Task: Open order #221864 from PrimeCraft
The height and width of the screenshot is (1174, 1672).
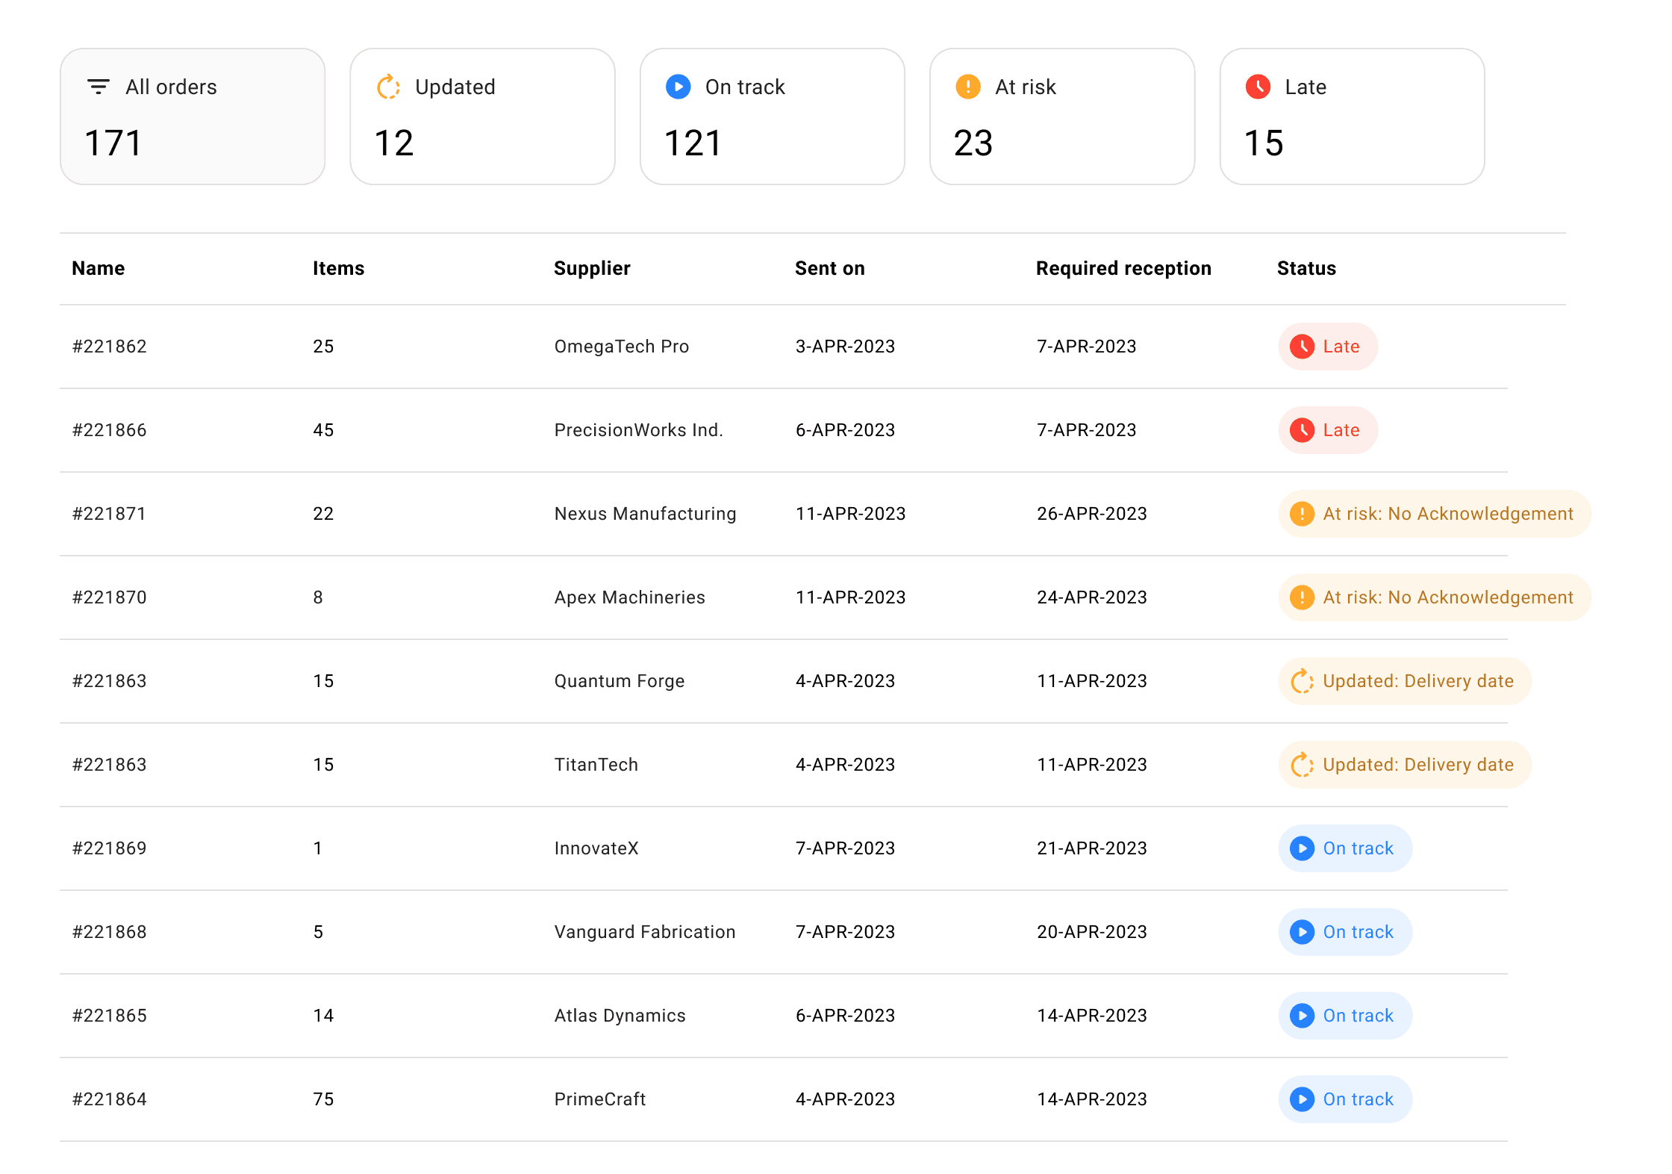Action: (x=109, y=1099)
